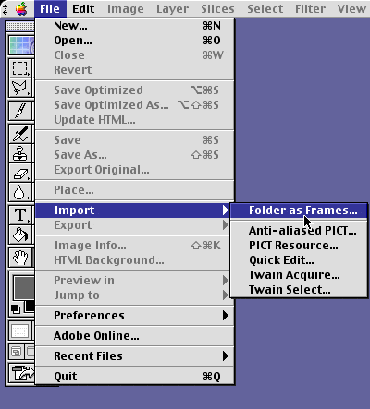This screenshot has width=370, height=409.
Task: Select the Airbrush tool
Action: point(20,134)
